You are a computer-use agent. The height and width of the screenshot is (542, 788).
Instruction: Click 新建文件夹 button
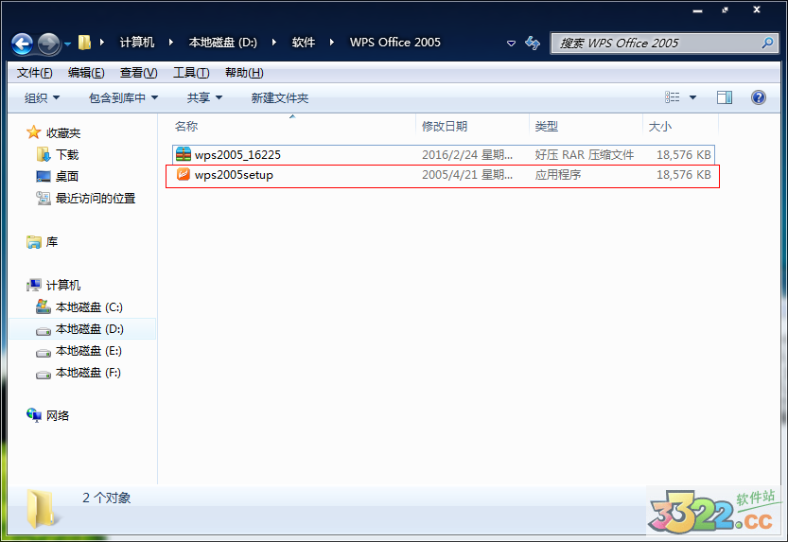(279, 98)
